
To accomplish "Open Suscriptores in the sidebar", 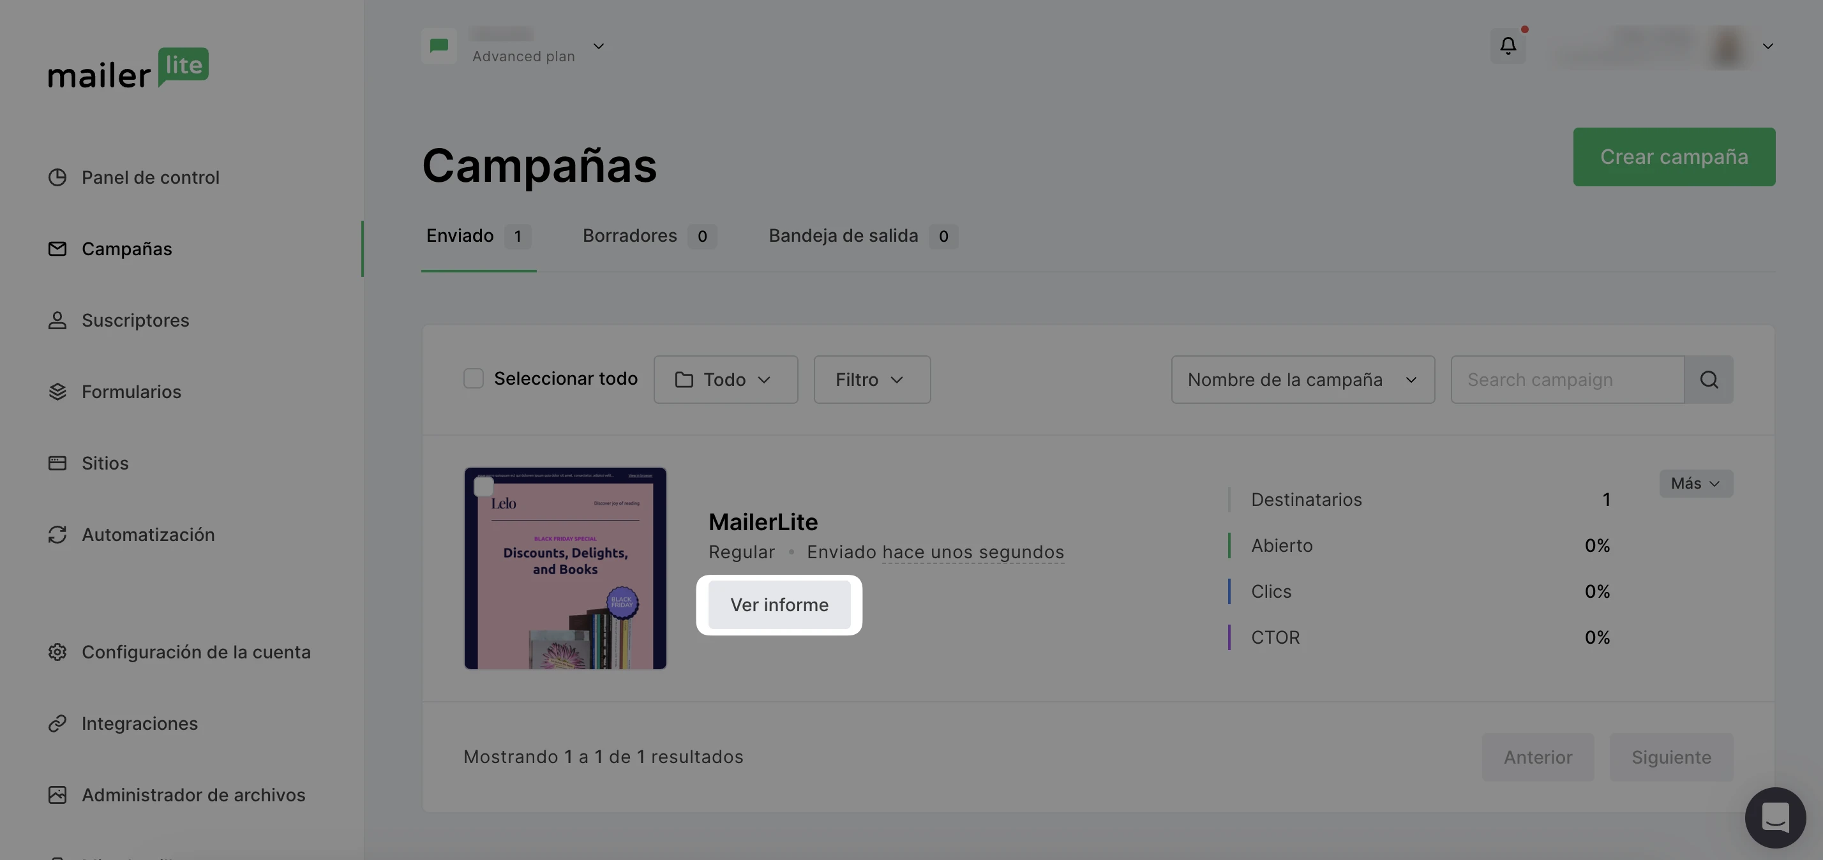I will tap(135, 320).
